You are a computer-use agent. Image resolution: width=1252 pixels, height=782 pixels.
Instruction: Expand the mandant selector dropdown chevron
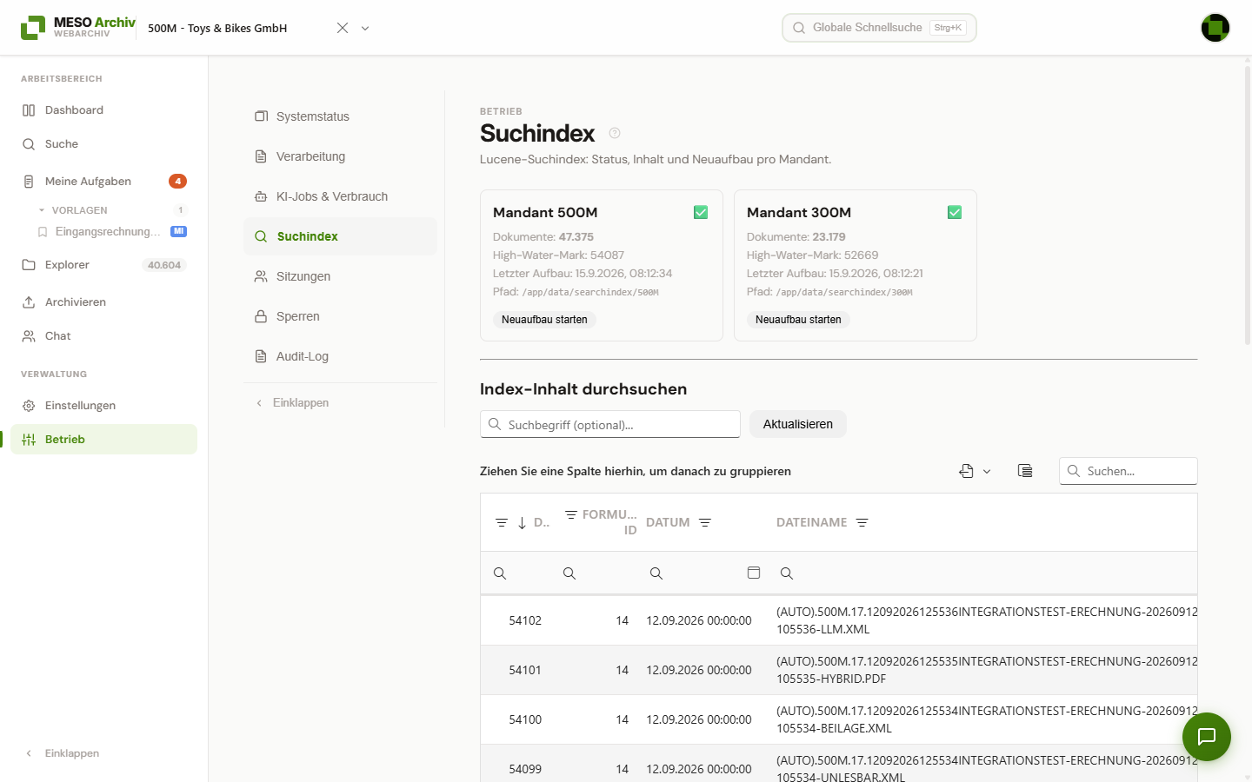point(365,28)
